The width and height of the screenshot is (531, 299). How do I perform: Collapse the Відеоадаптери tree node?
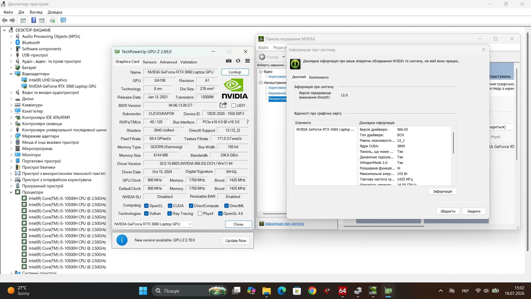tap(11, 74)
